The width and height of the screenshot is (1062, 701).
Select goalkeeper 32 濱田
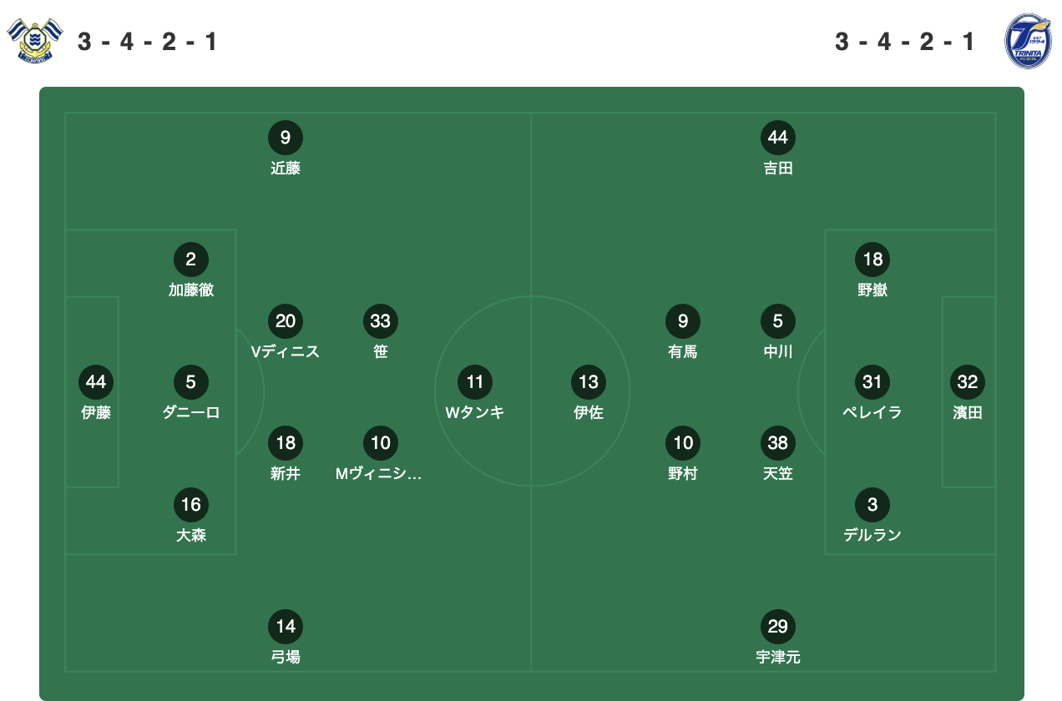[968, 393]
